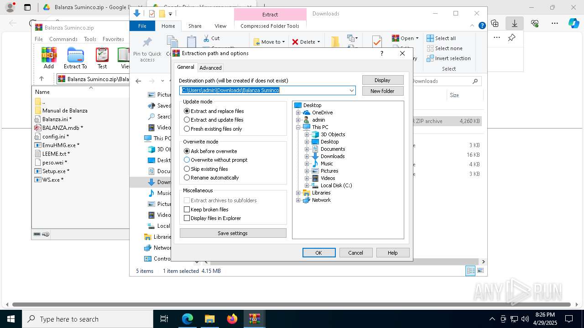Select Extract and replace files option
This screenshot has height=328, width=584.
coord(214,111)
